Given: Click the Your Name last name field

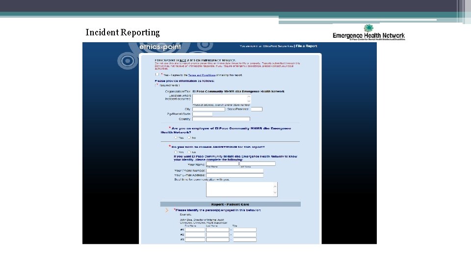Looking at the screenshot, I should coord(258,164).
